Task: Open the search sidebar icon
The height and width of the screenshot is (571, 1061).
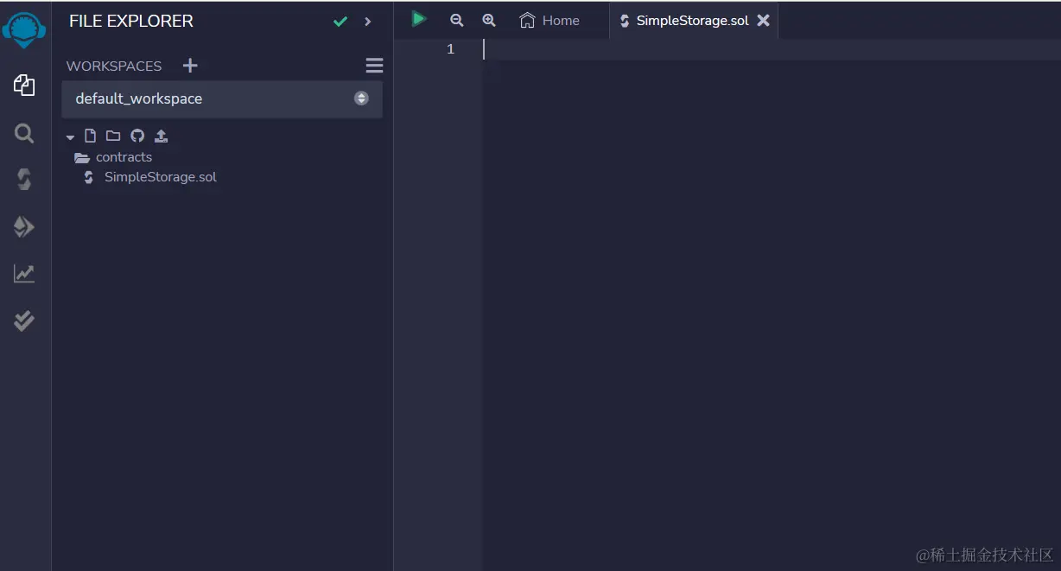Action: point(24,133)
